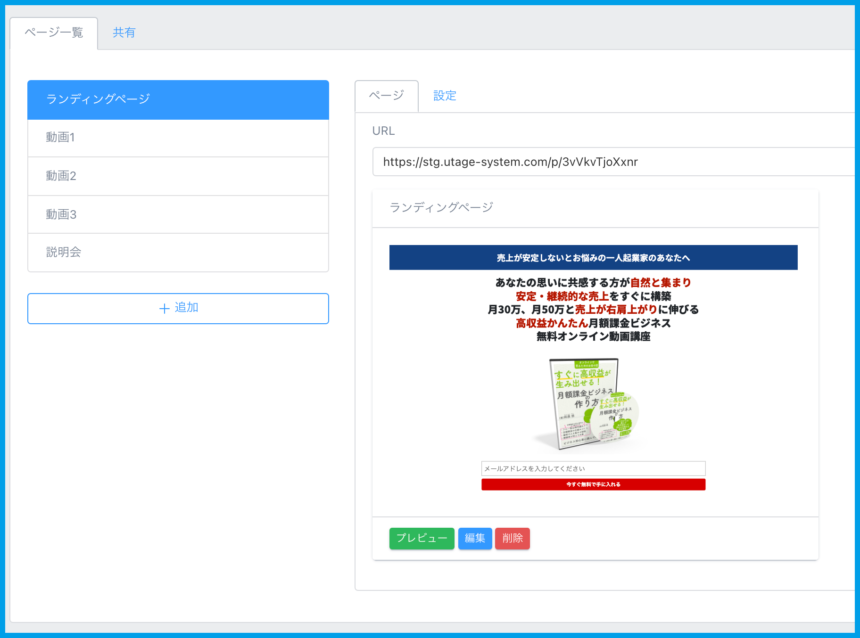
Task: Select 動画1 in the page list
Action: pos(178,138)
